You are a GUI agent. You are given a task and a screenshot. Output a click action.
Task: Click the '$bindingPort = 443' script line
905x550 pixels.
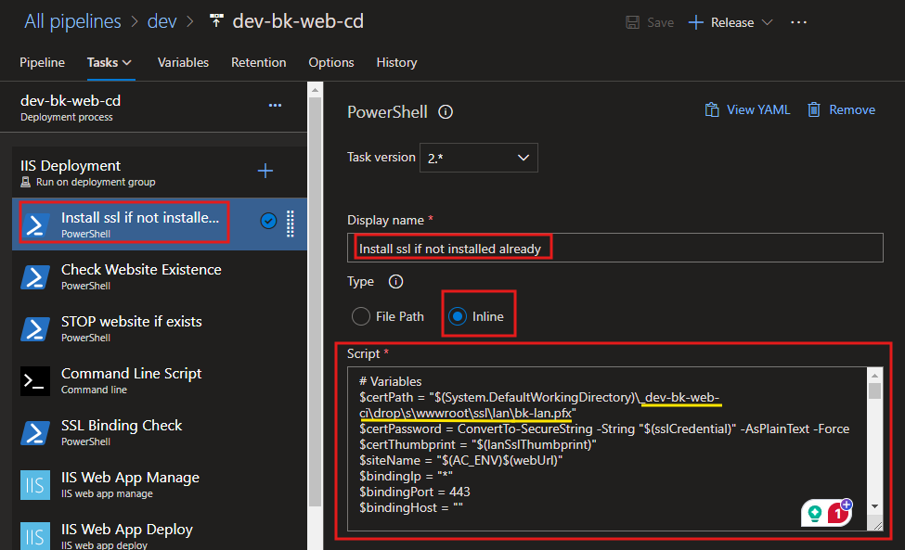(414, 492)
